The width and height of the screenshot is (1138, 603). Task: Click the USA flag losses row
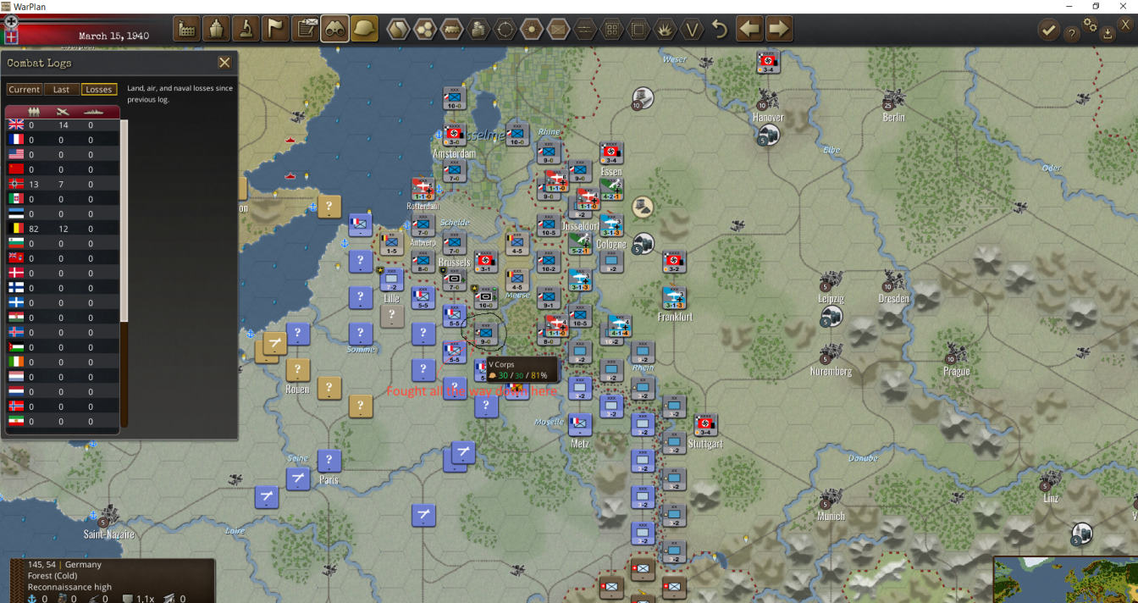(x=63, y=155)
